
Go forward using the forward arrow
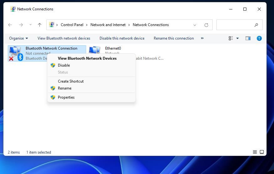[21, 25]
